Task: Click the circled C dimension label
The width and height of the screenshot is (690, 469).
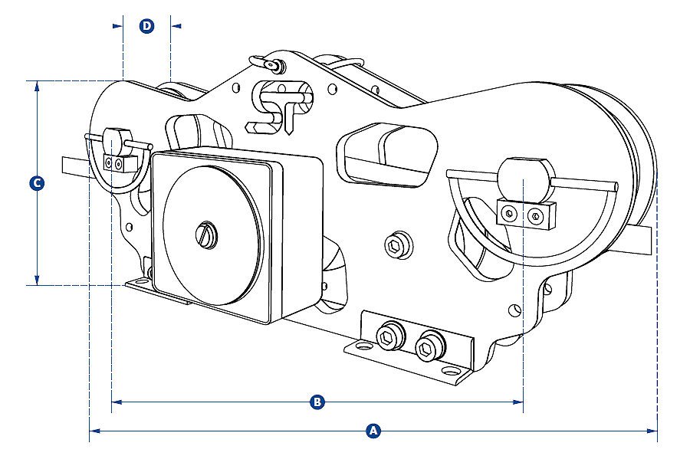Action: pos(36,183)
